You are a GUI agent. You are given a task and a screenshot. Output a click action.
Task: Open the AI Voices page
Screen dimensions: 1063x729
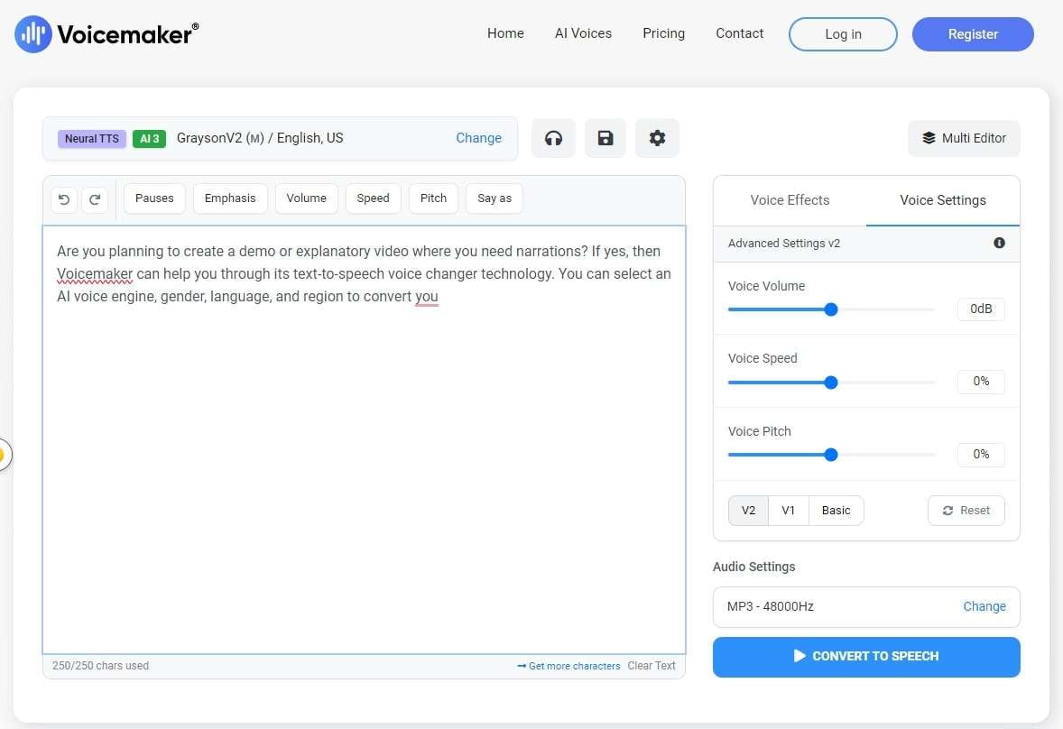coord(583,33)
